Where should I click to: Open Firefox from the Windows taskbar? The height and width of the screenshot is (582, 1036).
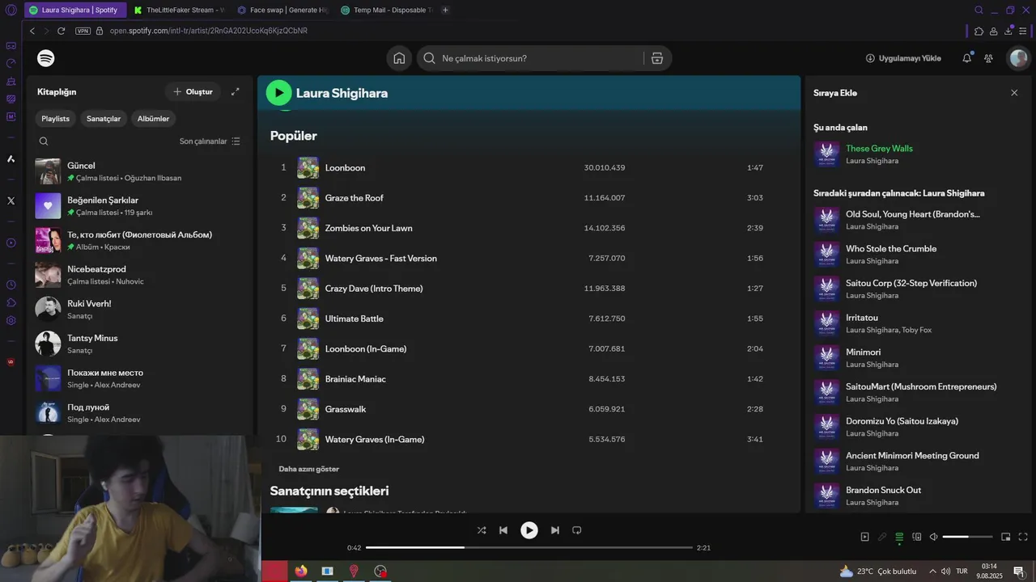click(x=301, y=571)
